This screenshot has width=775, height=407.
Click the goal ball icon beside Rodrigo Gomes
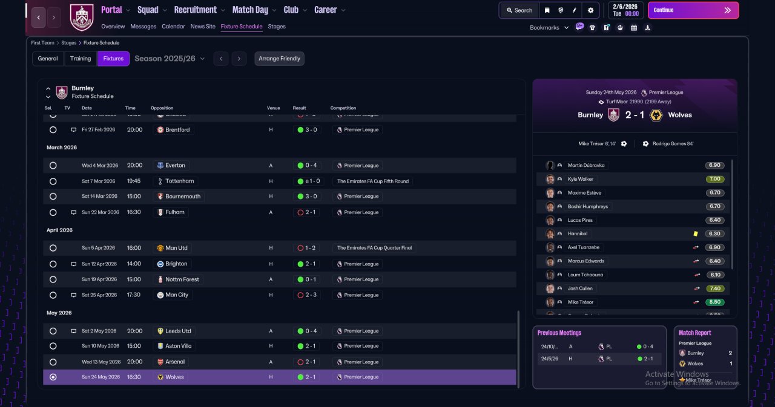tap(645, 144)
